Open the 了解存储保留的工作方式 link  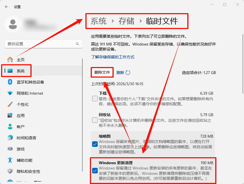click(x=113, y=57)
